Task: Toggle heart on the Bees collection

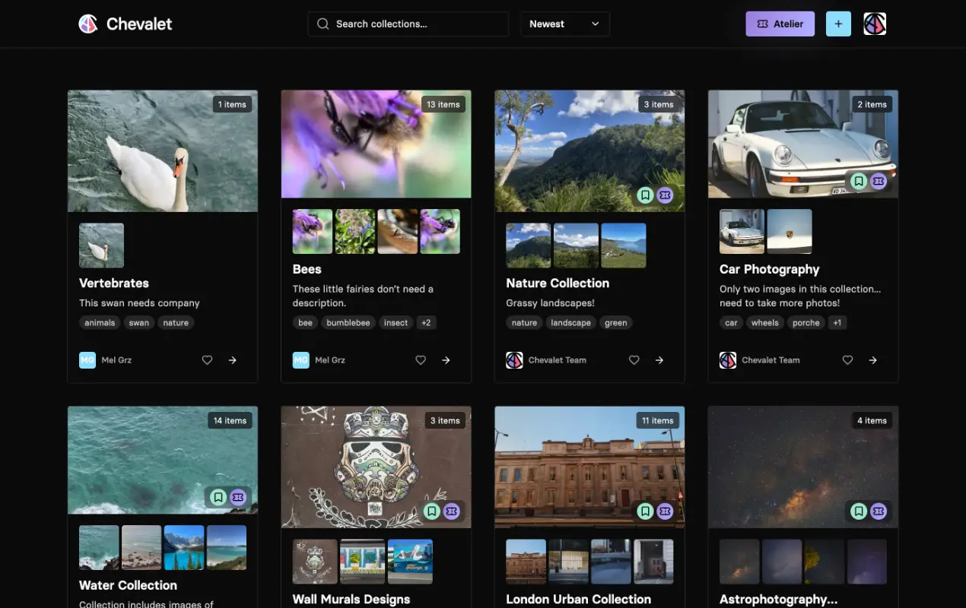Action: [x=421, y=360]
